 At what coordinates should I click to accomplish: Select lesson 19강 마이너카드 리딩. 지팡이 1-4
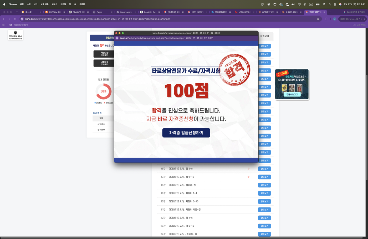[x=183, y=193]
